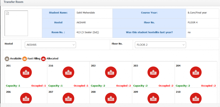This screenshot has width=220, height=107.
Task: Click room number 207 label
Action: [51, 92]
